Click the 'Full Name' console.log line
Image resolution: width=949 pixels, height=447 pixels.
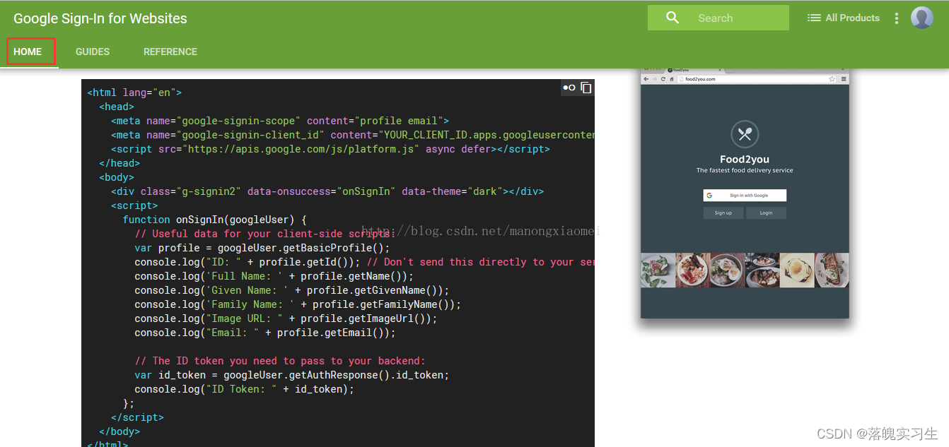[274, 276]
